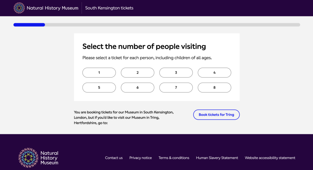Click the blue filled progress bar segment
The width and height of the screenshot is (313, 170).
click(x=29, y=25)
